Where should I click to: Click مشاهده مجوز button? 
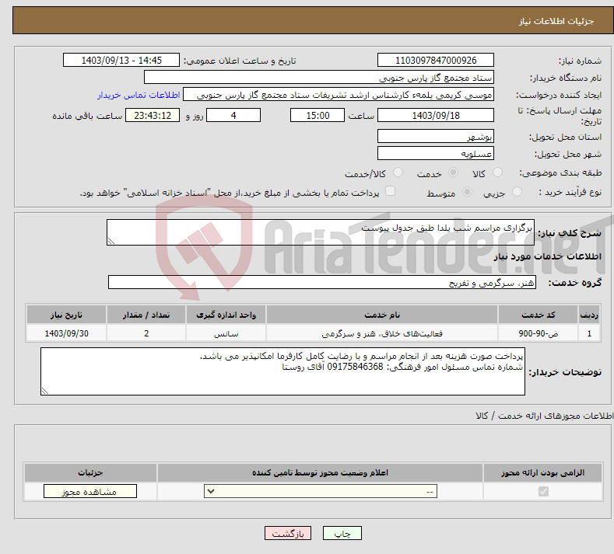click(x=90, y=491)
